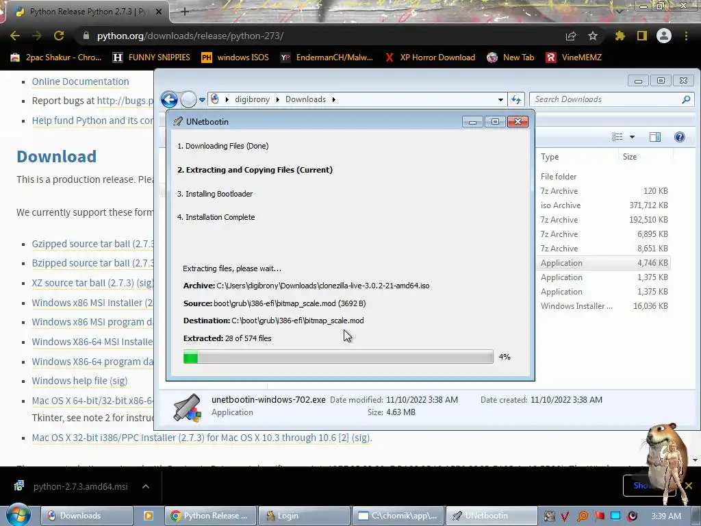Click Chrome forward arrow icon
This screenshot has height=526, width=701.
37,36
